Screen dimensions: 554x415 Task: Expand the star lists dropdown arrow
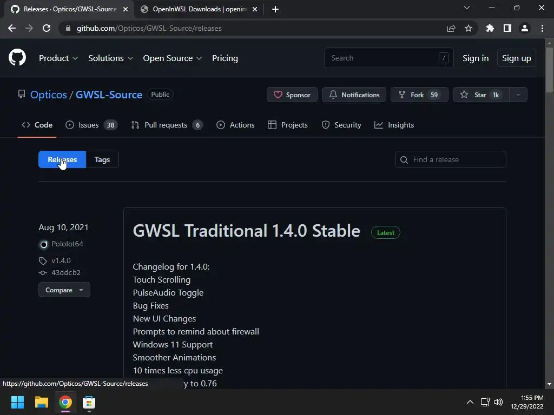tap(518, 95)
